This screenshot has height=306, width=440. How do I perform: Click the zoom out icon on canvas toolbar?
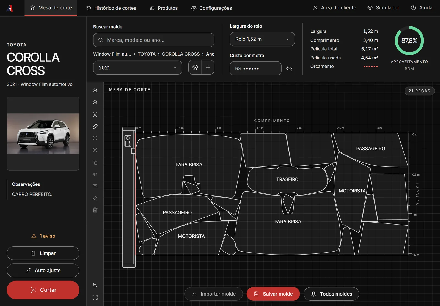tap(95, 103)
